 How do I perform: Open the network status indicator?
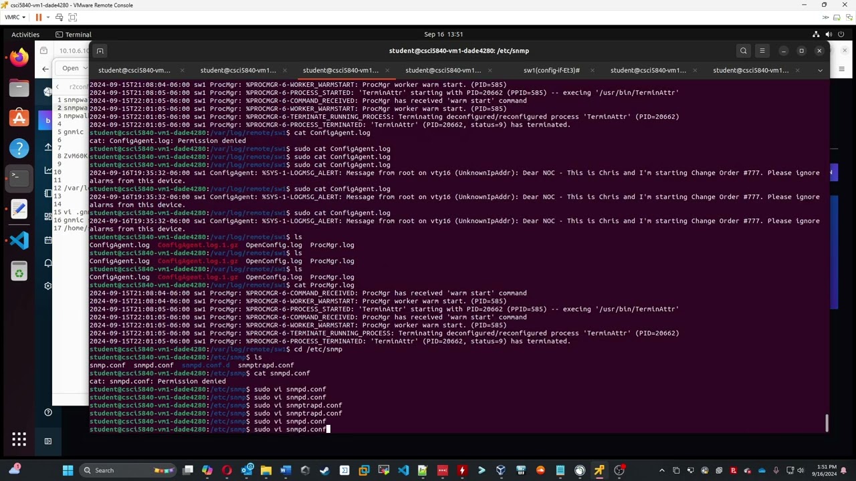point(816,34)
